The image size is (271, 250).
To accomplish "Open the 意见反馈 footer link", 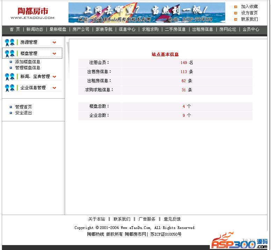I will click(172, 219).
